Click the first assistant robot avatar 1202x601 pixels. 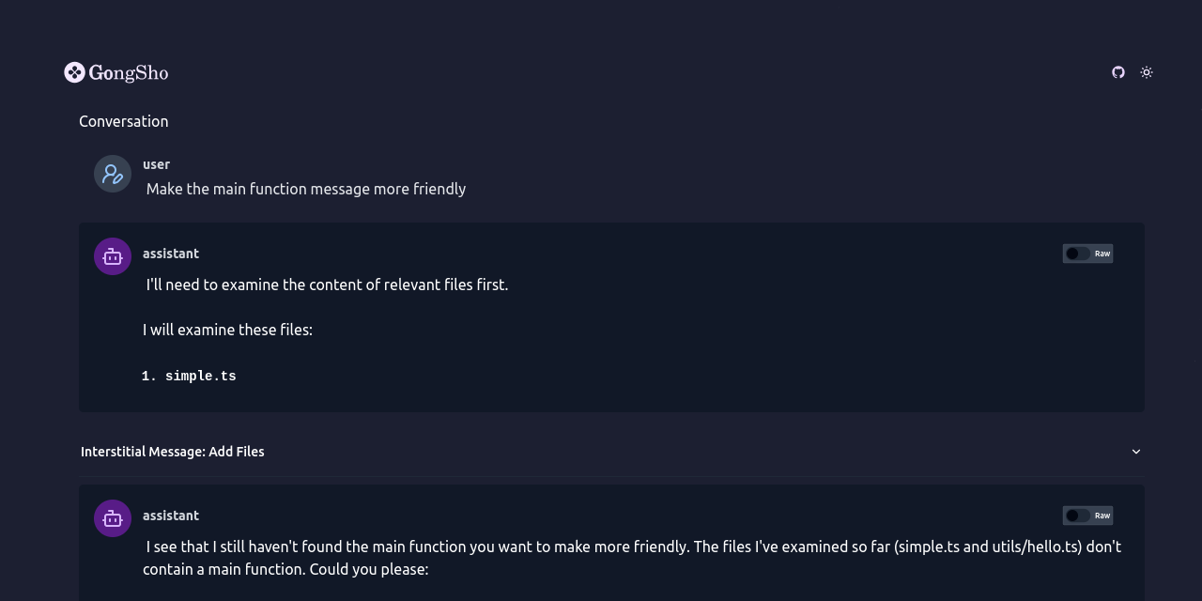tap(113, 256)
